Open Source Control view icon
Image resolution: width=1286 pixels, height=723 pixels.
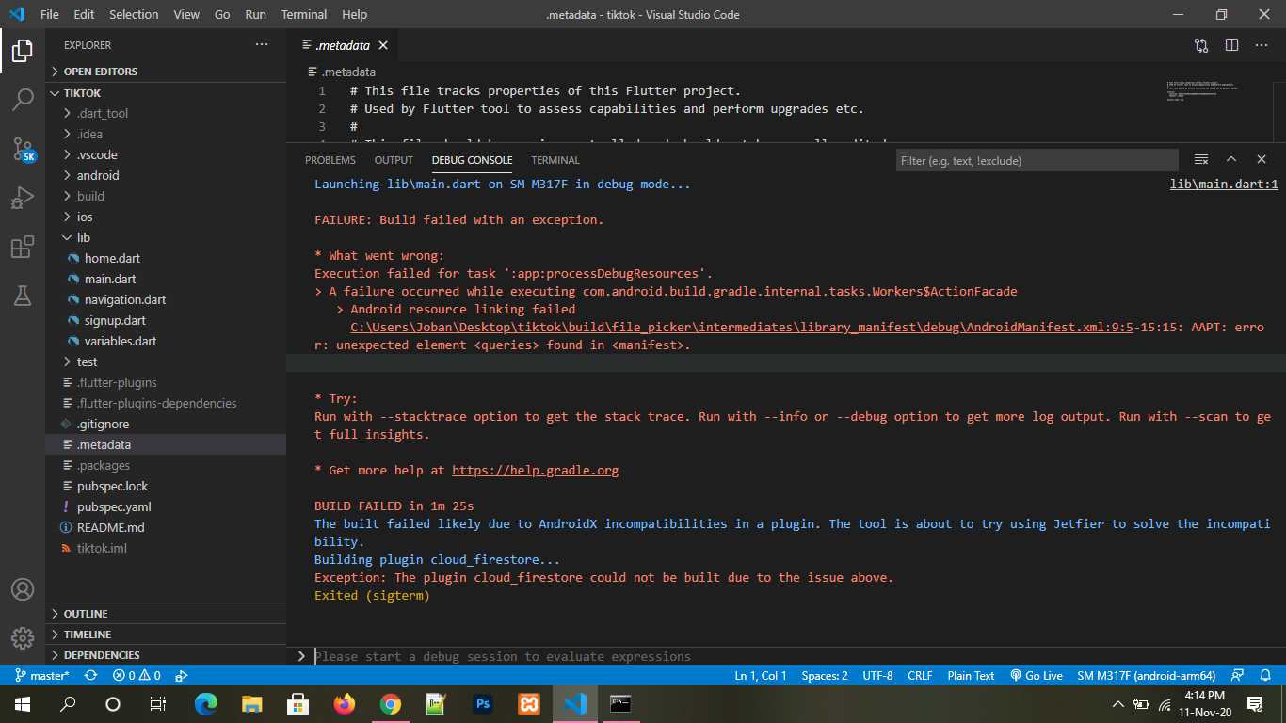point(23,149)
